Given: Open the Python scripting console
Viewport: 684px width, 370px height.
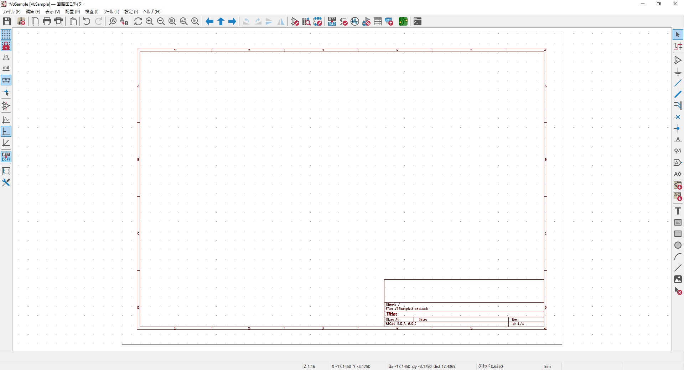Looking at the screenshot, I should [x=417, y=21].
